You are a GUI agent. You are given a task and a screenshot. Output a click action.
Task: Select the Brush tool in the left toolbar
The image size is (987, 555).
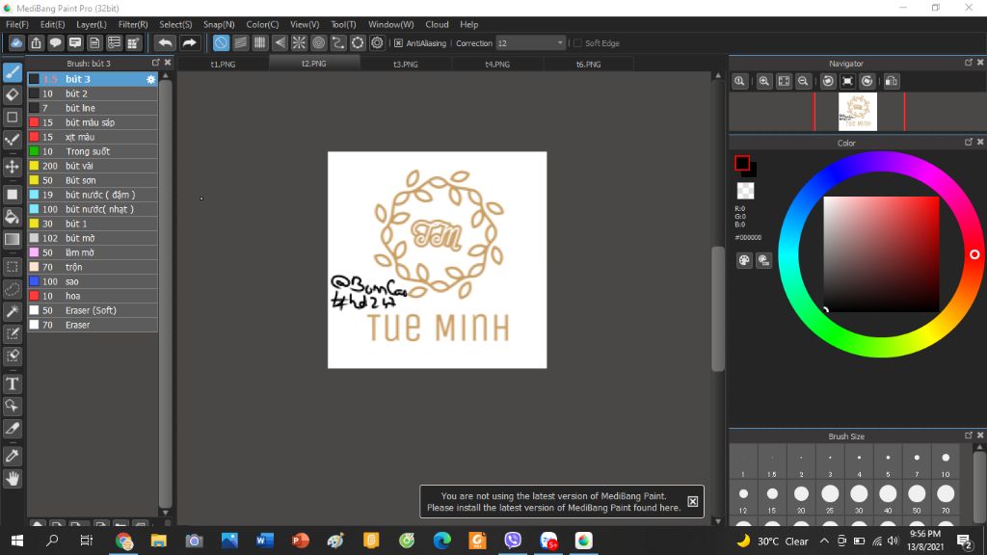(13, 72)
